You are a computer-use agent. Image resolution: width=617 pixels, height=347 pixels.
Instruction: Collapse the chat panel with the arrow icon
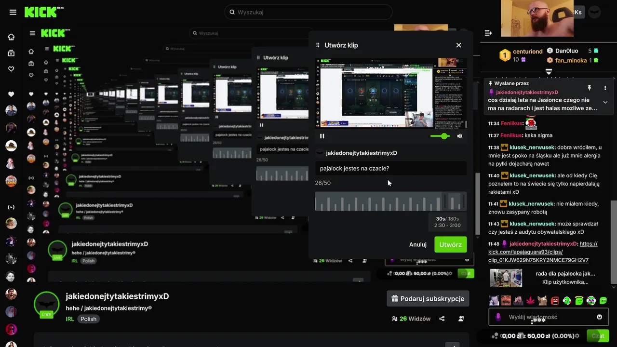[488, 33]
